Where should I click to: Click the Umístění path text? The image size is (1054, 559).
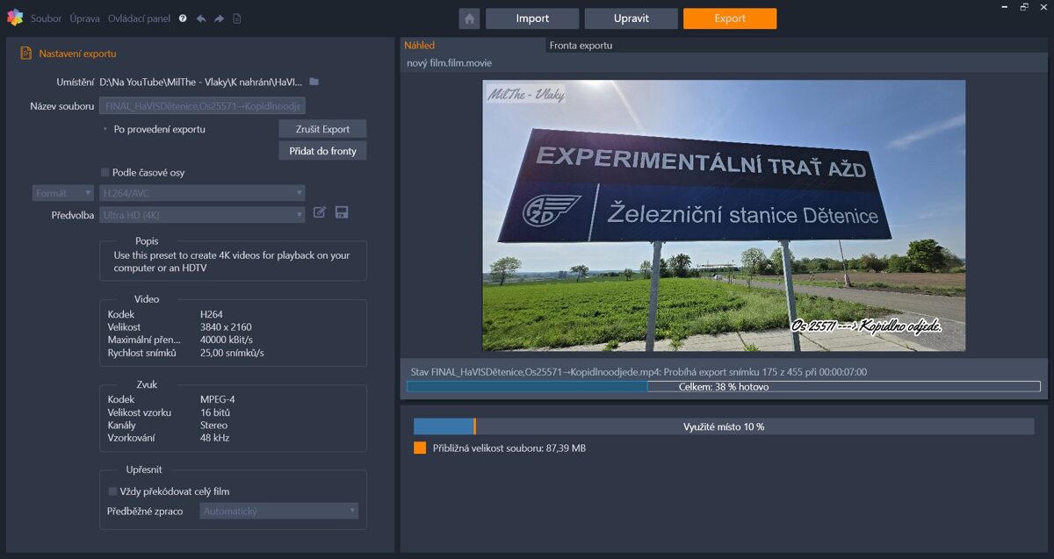[201, 82]
